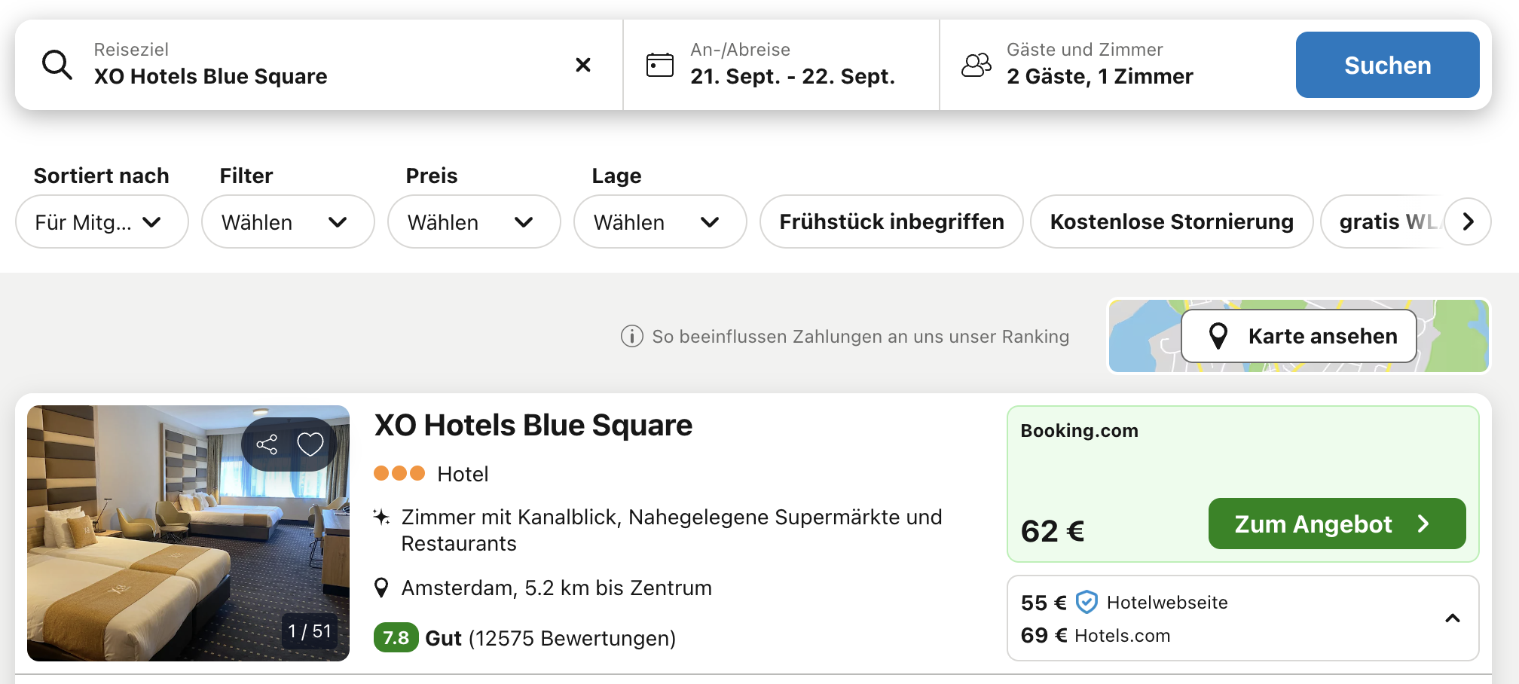Screen dimensions: 1519x684
Task: Open the Preis Wählen dropdown
Action: pyautogui.click(x=474, y=221)
